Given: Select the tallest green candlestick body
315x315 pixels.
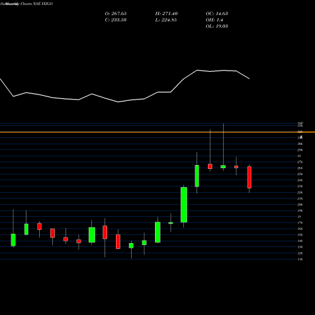Looking at the screenshot, I should click(x=184, y=205).
